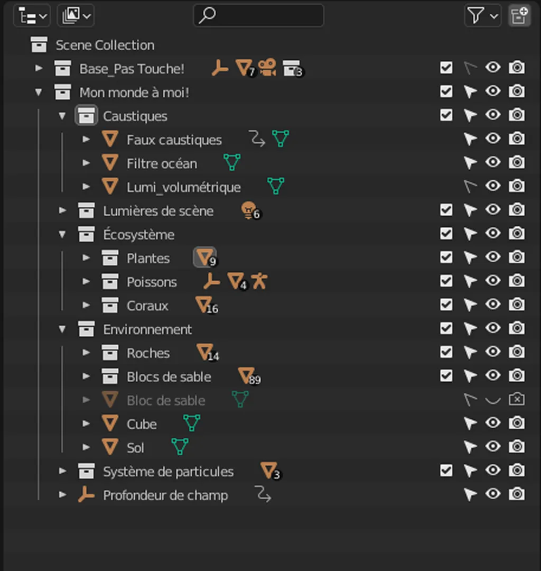541x571 pixels.
Task: Toggle render camera icon for Coraux
Action: click(x=517, y=305)
